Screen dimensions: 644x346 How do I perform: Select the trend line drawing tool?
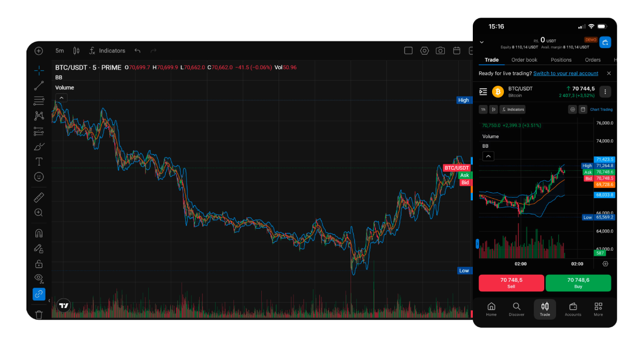point(39,86)
